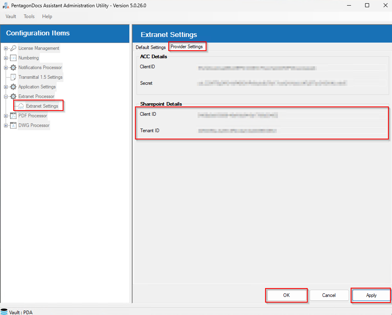Expand the Notifications Processor node
The image size is (392, 315).
point(6,67)
